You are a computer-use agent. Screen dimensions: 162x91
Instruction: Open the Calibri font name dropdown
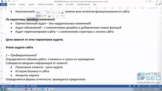46,13
